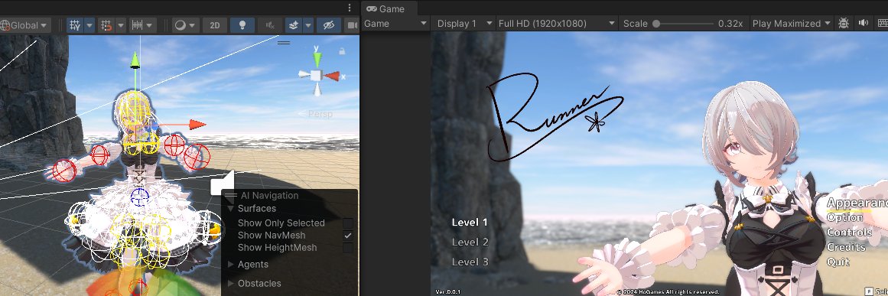The height and width of the screenshot is (296, 888).
Task: Open the Scene view three-dot more menu
Action: pos(350,8)
